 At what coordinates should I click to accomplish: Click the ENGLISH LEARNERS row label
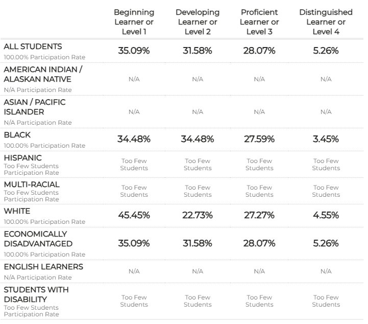coord(43,267)
